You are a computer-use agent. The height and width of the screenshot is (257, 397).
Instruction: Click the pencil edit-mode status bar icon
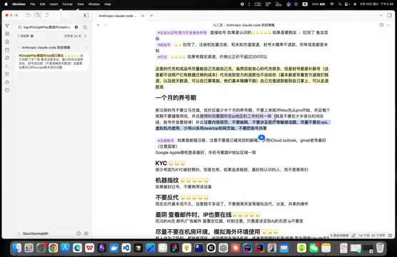coord(353,236)
